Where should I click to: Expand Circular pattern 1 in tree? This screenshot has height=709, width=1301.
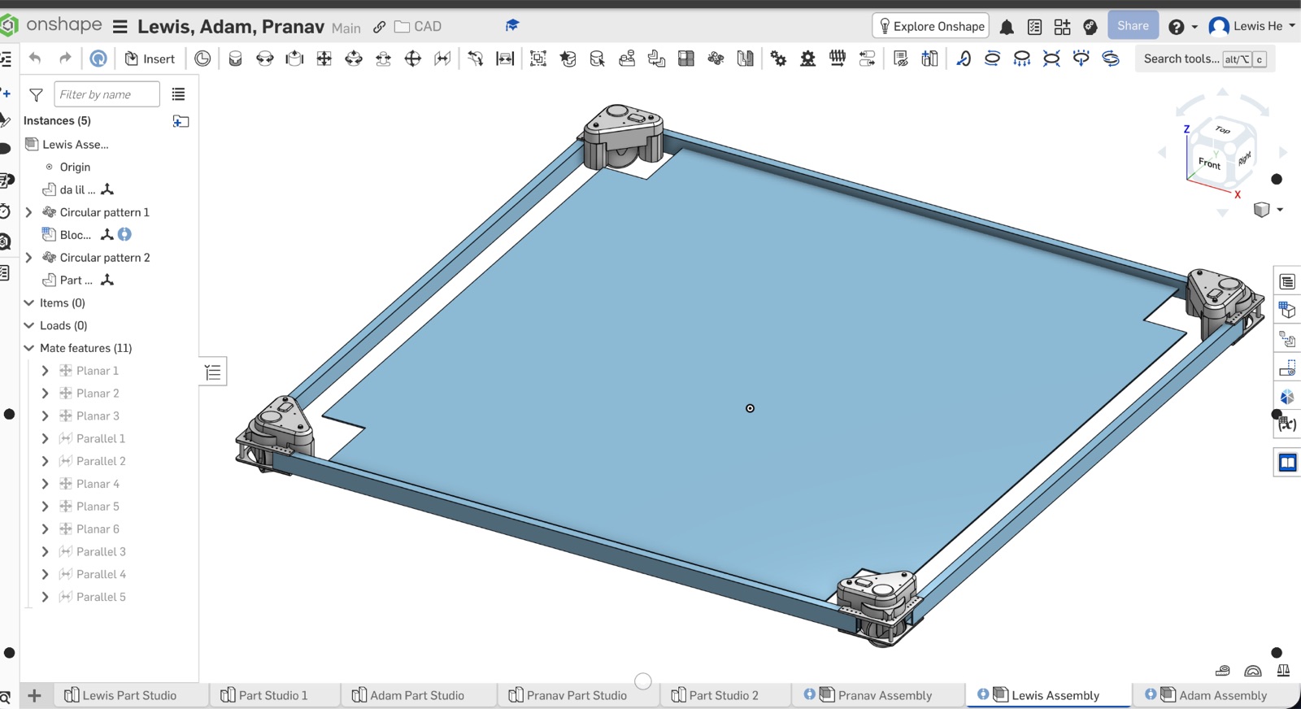pos(29,212)
